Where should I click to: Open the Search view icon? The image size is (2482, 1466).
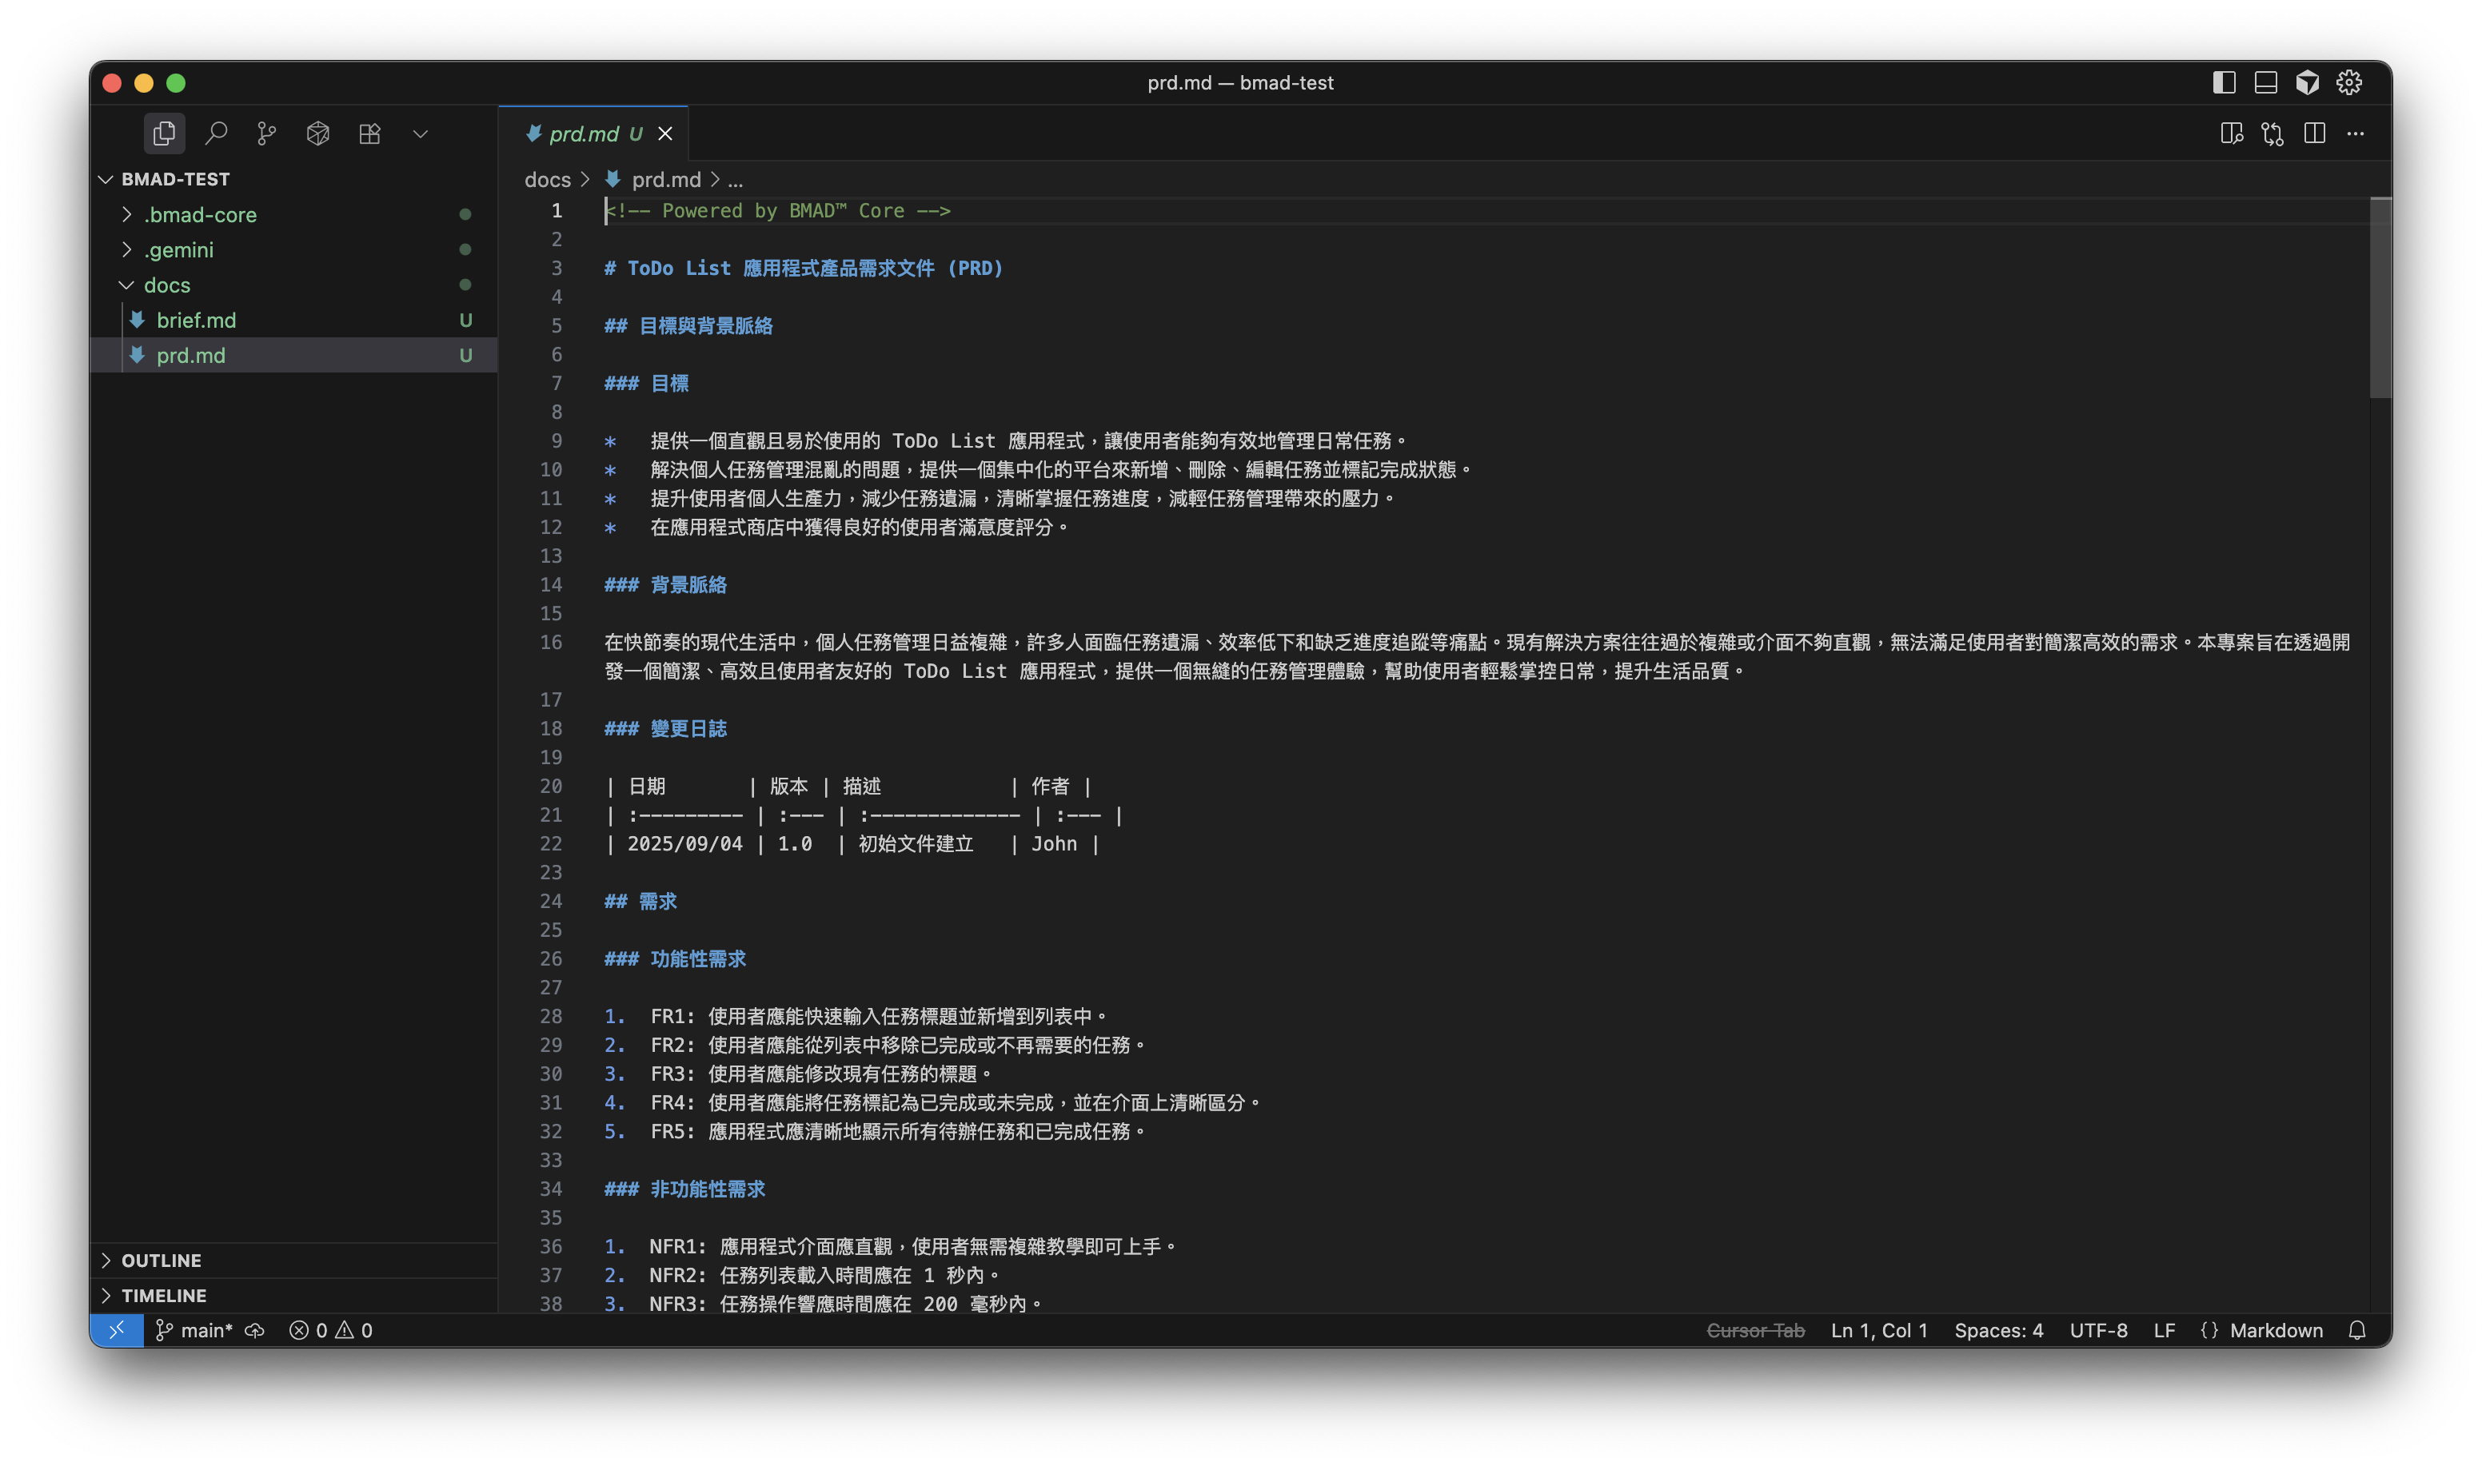215,133
